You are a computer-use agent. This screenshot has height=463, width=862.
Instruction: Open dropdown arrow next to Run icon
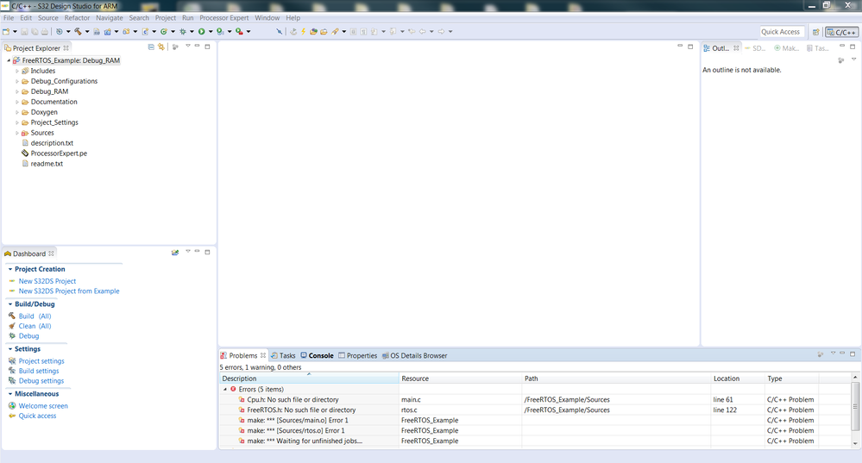pos(211,31)
